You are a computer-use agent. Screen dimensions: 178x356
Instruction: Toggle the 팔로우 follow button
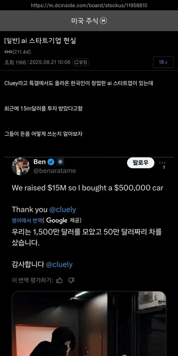coord(141,163)
